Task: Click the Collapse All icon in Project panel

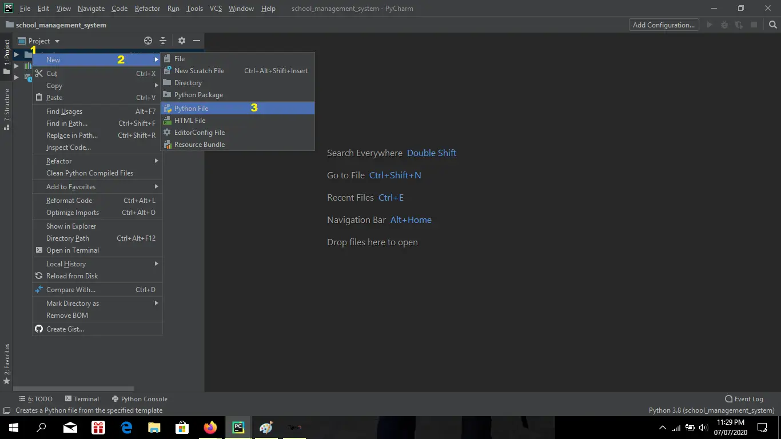Action: (163, 41)
